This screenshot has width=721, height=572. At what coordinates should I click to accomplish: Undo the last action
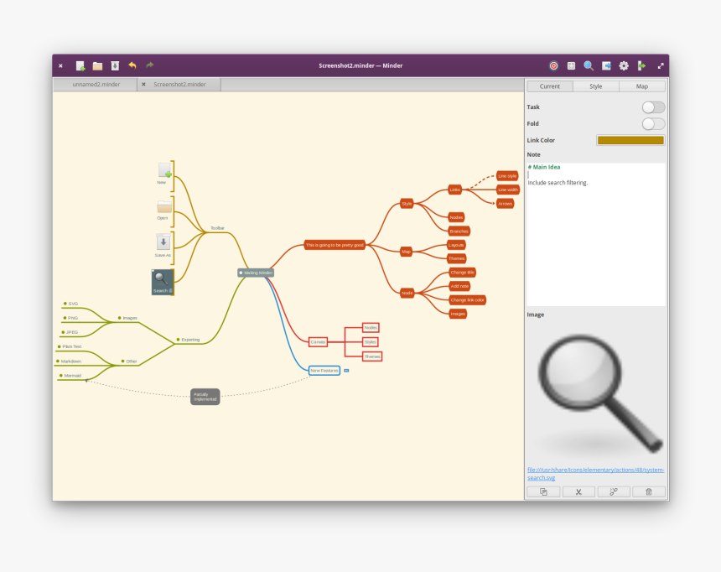click(x=132, y=65)
